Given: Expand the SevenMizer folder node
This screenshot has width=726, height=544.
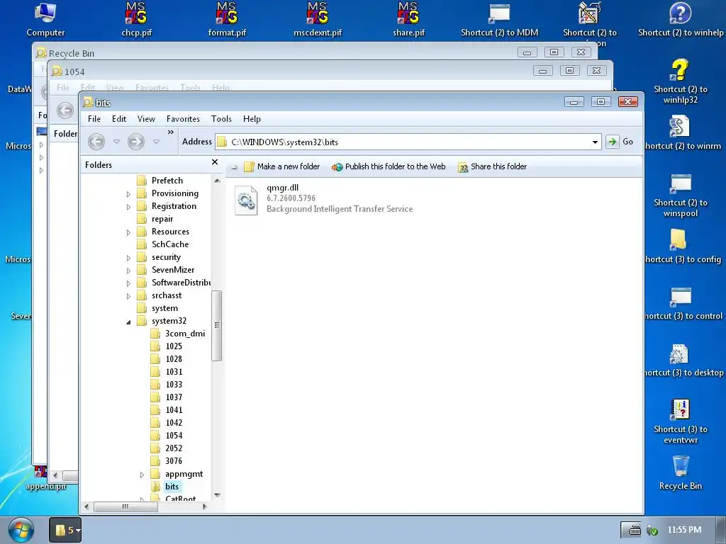Looking at the screenshot, I should click(129, 271).
